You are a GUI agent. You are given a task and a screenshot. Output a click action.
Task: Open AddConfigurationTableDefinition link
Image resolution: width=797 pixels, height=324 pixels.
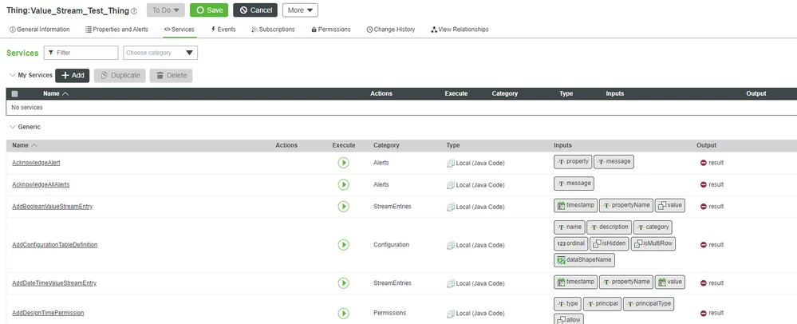tap(55, 245)
